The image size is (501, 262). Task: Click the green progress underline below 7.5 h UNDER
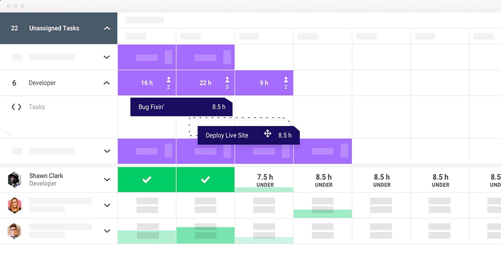[264, 189]
